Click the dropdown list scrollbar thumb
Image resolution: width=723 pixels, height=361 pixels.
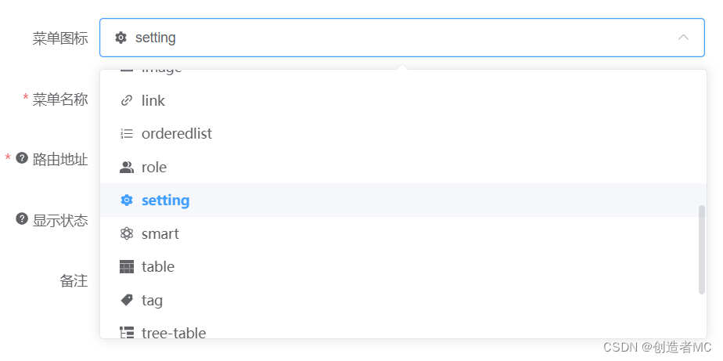pos(702,250)
